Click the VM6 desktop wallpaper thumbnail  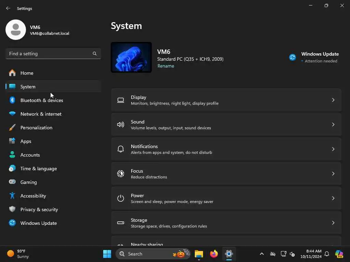[x=131, y=57]
